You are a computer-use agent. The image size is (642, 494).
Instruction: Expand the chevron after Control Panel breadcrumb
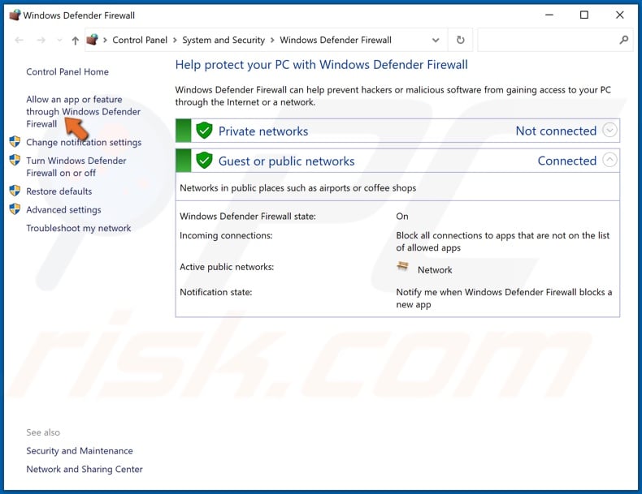tap(175, 40)
